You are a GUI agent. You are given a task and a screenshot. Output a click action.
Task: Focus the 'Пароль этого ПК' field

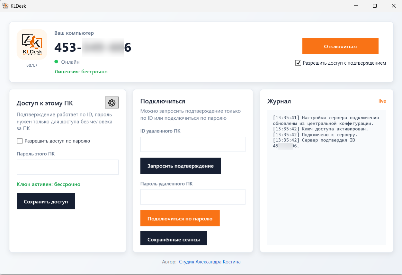coord(67,167)
